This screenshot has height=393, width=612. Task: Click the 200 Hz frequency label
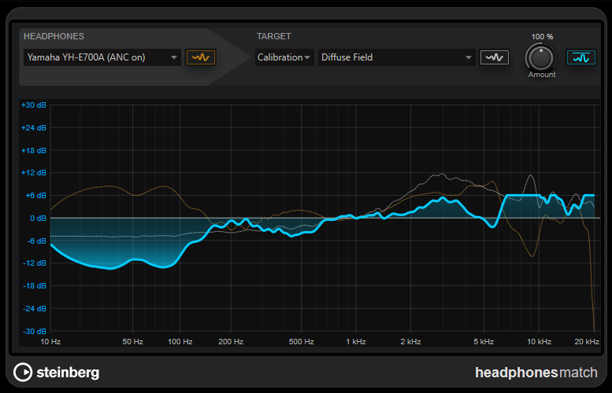click(x=231, y=342)
